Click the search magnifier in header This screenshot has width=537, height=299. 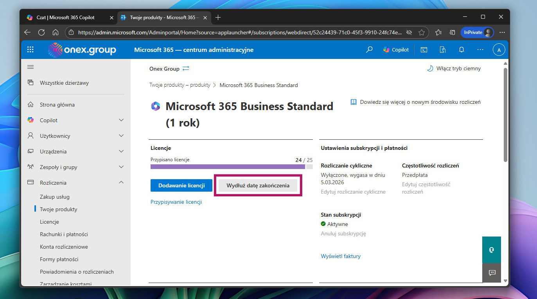[369, 50]
